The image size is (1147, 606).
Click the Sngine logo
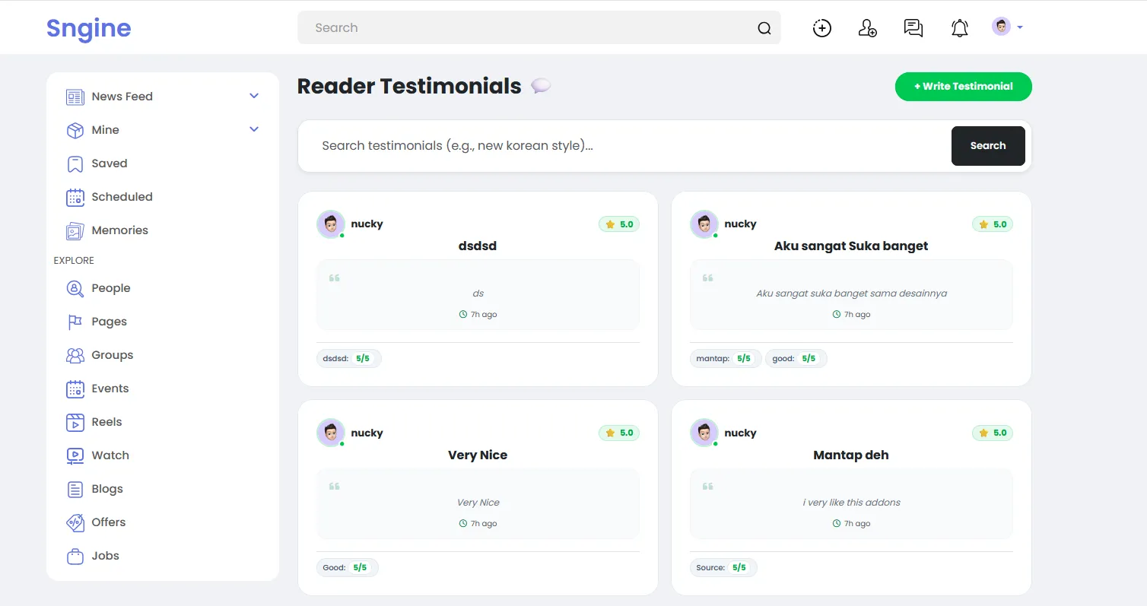click(88, 28)
